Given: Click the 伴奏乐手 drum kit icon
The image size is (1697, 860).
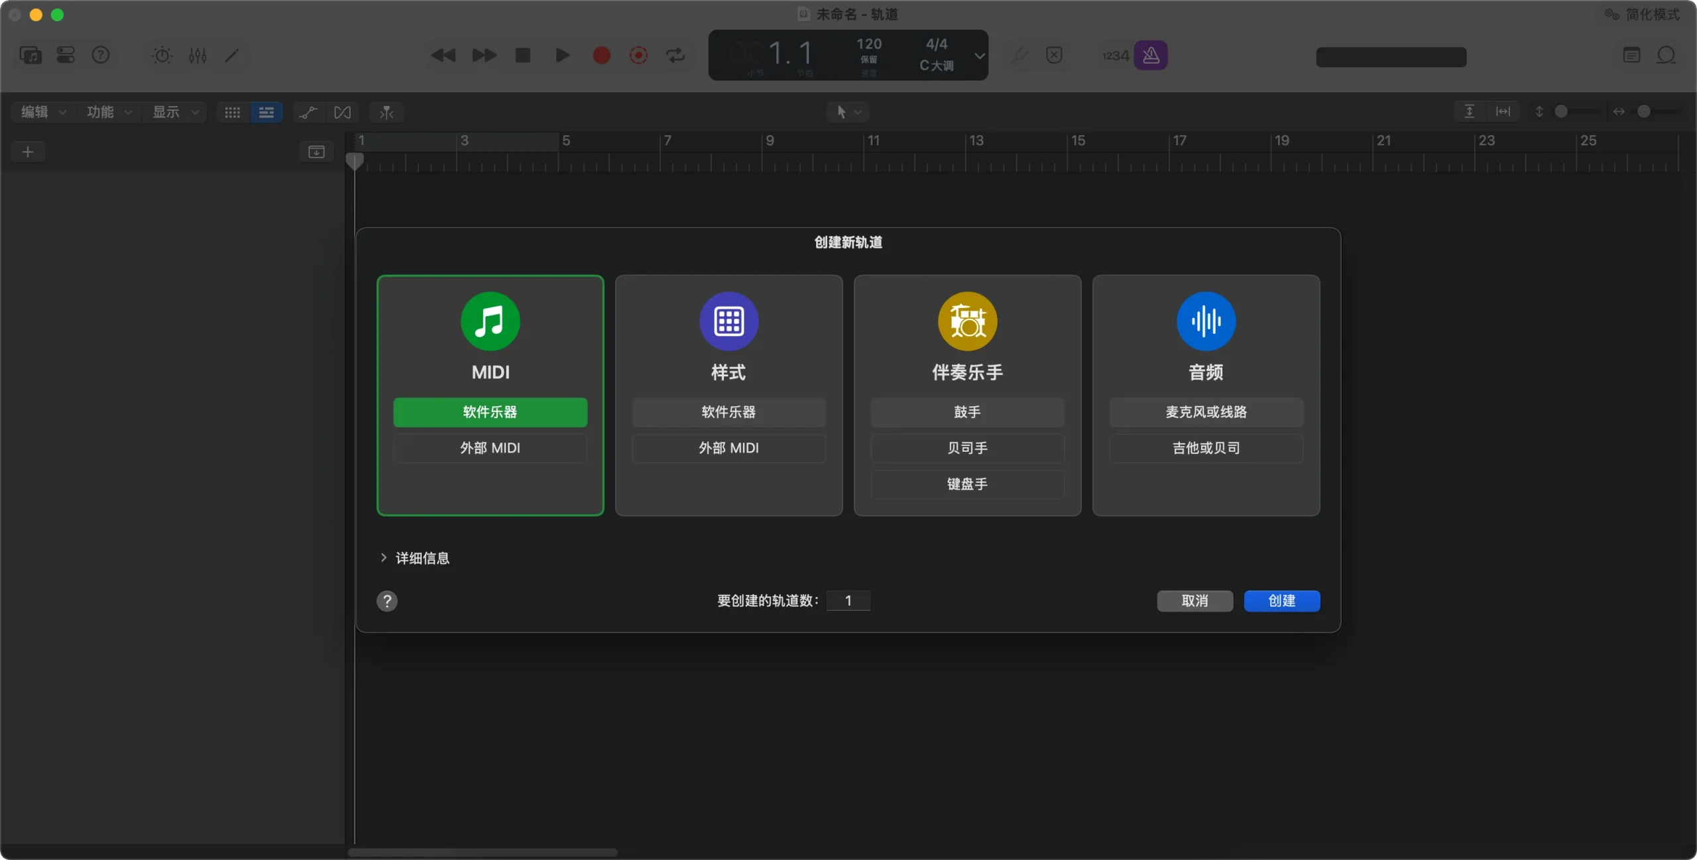Looking at the screenshot, I should point(967,321).
